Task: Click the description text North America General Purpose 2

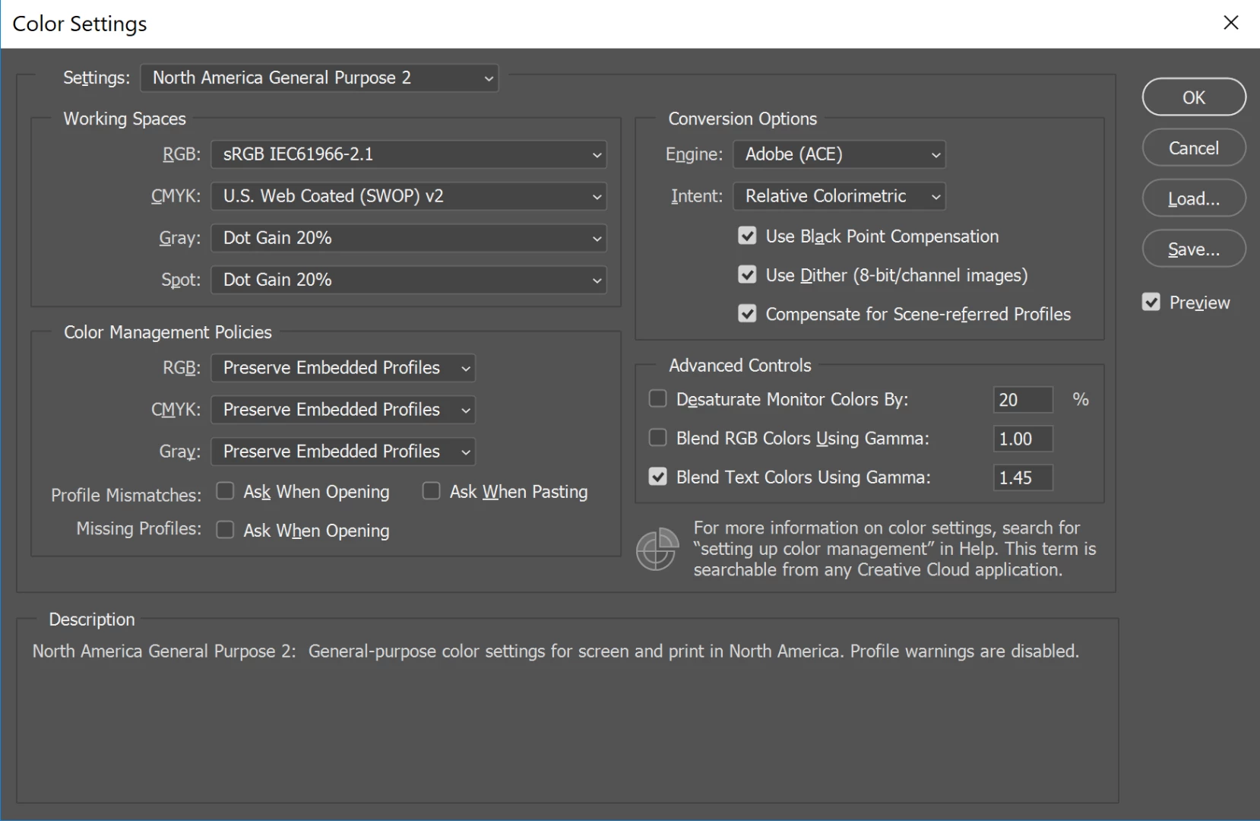Action: (556, 651)
